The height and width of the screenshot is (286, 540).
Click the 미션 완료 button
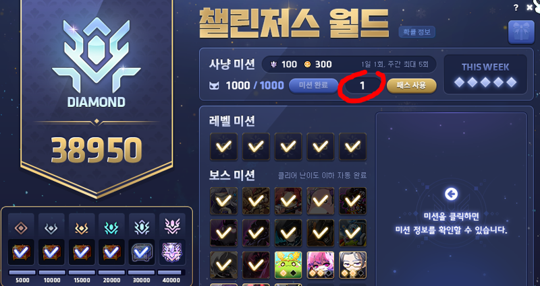pos(313,85)
